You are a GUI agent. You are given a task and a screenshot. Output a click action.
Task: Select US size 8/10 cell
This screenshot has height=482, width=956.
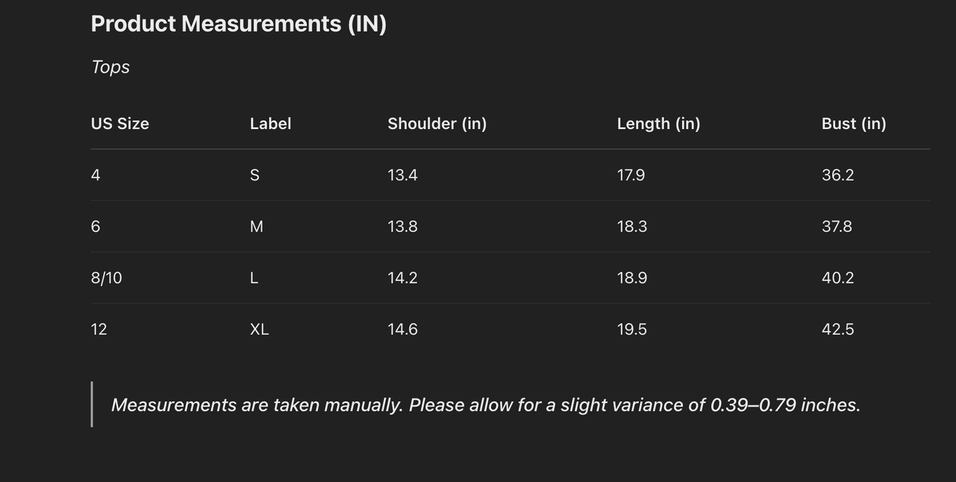[x=107, y=278]
